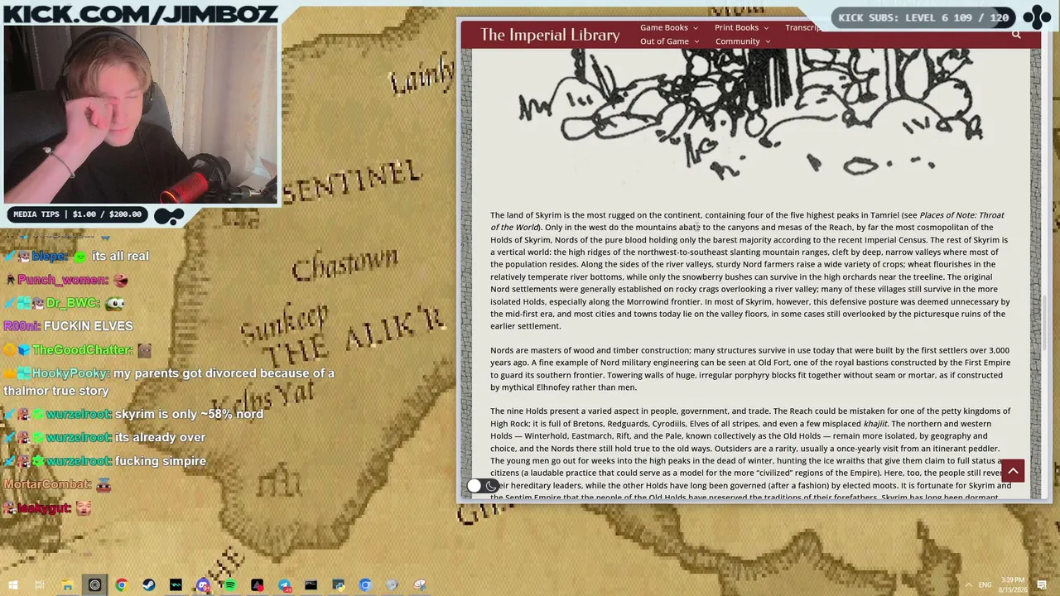This screenshot has width=1060, height=596.
Task: Toggle the dark mode switch
Action: pos(482,486)
